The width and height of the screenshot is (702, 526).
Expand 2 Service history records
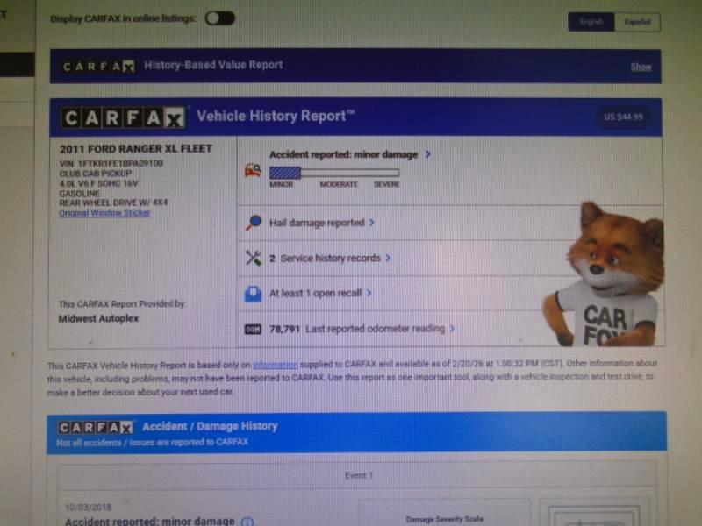click(330, 259)
